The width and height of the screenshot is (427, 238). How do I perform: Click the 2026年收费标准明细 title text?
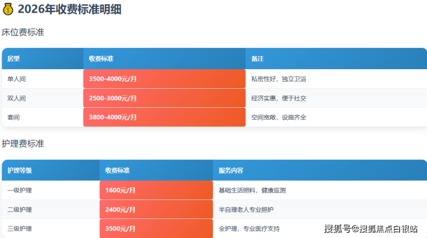[x=69, y=9]
